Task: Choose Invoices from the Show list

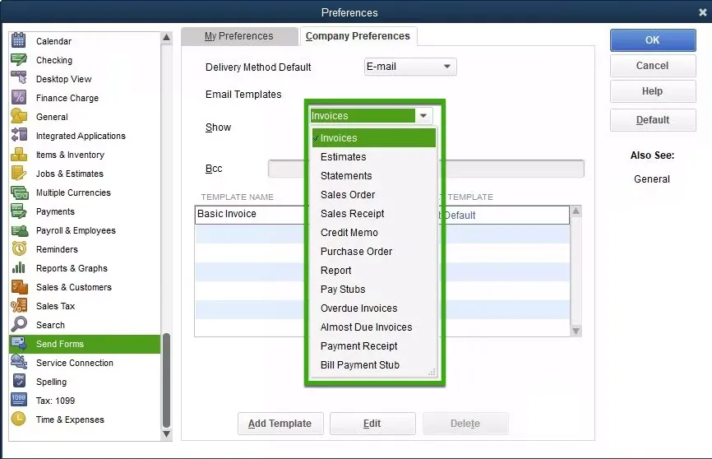Action: 373,137
